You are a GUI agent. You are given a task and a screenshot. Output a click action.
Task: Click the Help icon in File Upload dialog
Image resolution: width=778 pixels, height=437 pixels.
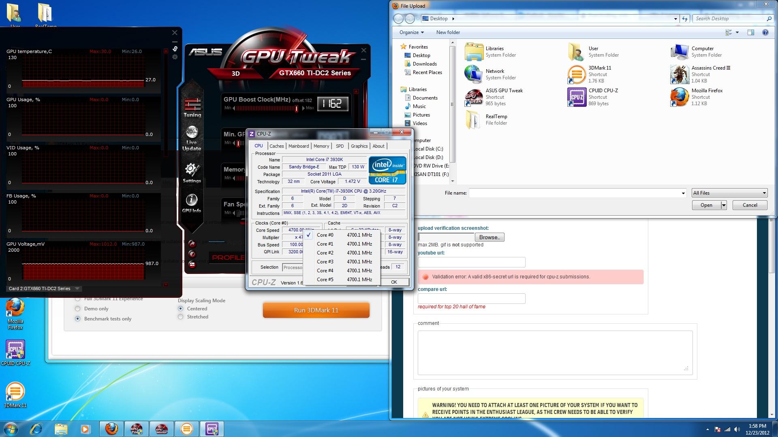[x=765, y=32]
